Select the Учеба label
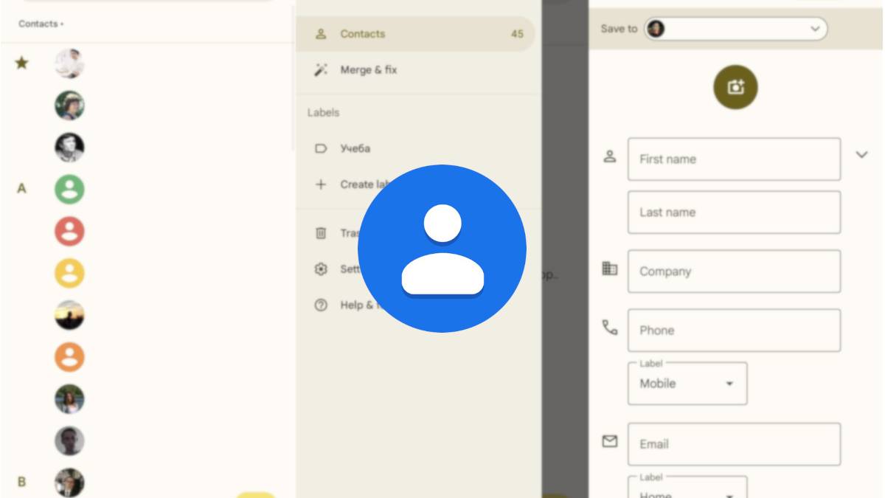885x498 pixels. (x=416, y=148)
